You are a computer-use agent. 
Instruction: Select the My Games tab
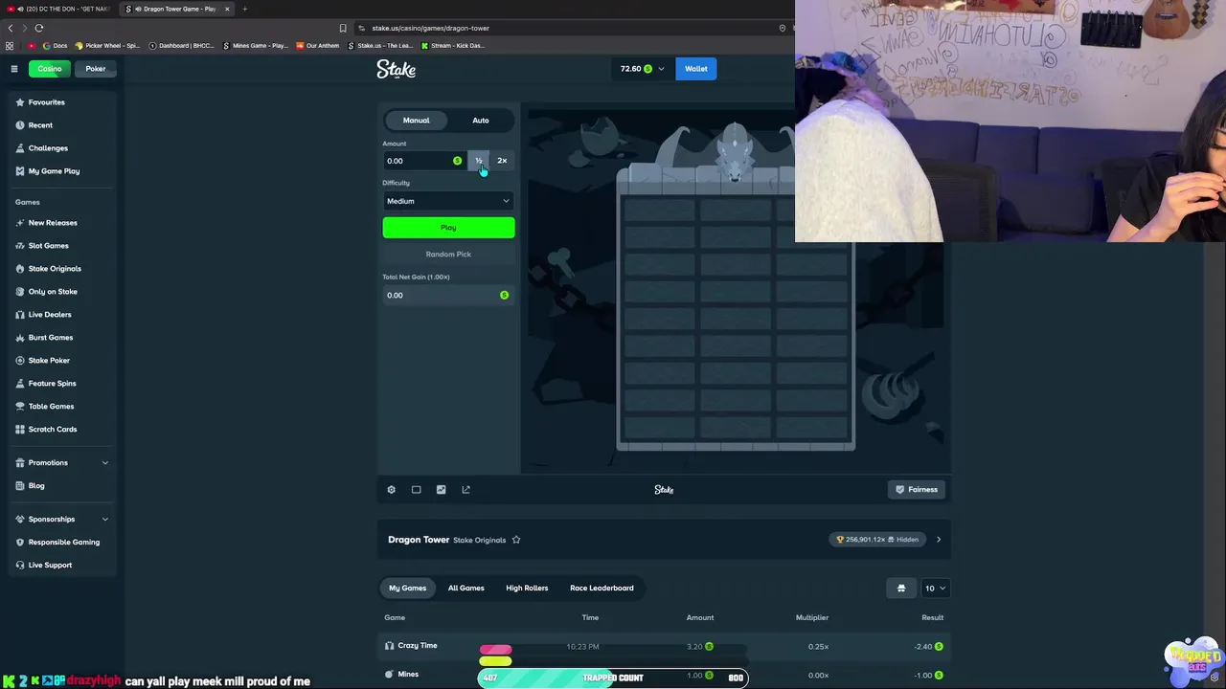[x=407, y=589]
